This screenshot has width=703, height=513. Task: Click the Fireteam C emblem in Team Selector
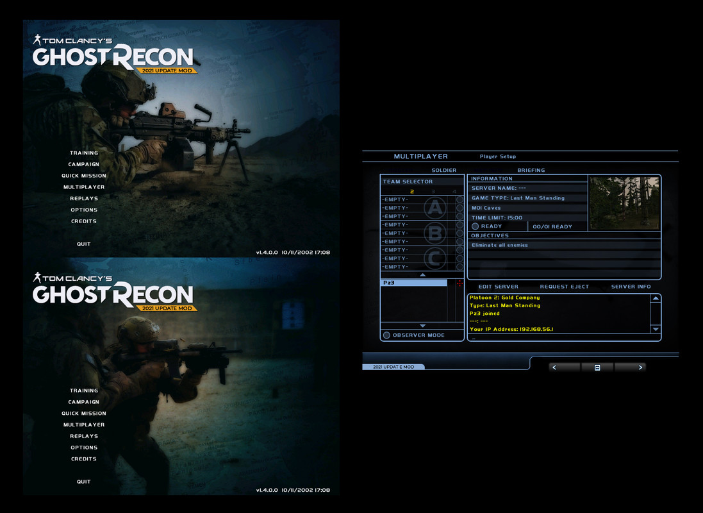434,258
